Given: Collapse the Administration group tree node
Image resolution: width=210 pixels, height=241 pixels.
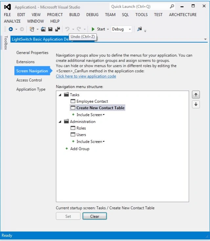Looking at the screenshot, I should [60, 122].
